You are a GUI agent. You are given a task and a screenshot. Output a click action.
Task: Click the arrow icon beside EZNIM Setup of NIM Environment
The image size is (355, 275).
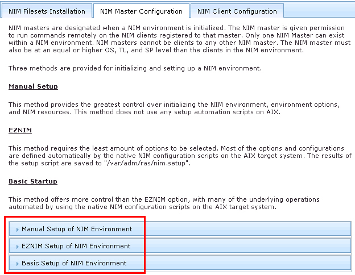[18, 246]
